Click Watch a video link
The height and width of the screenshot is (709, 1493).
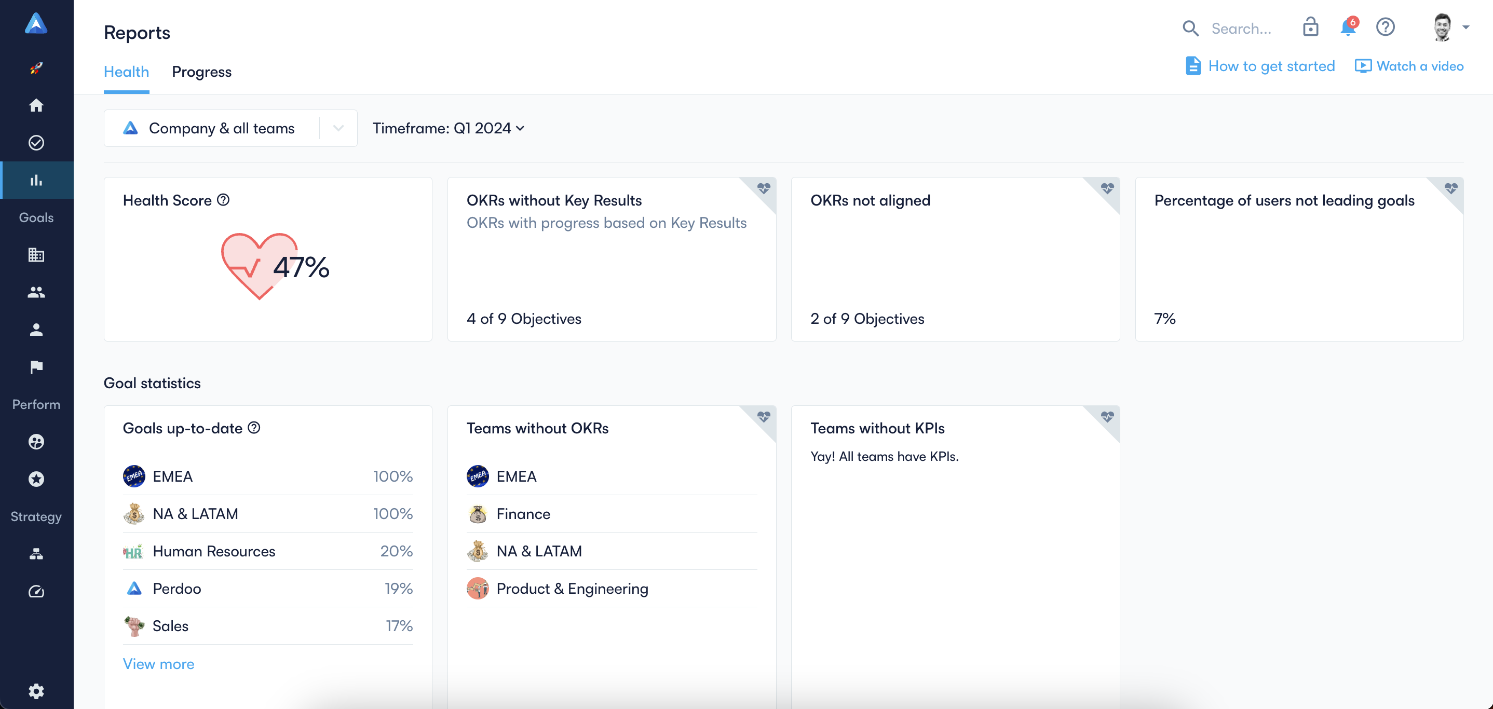1409,66
